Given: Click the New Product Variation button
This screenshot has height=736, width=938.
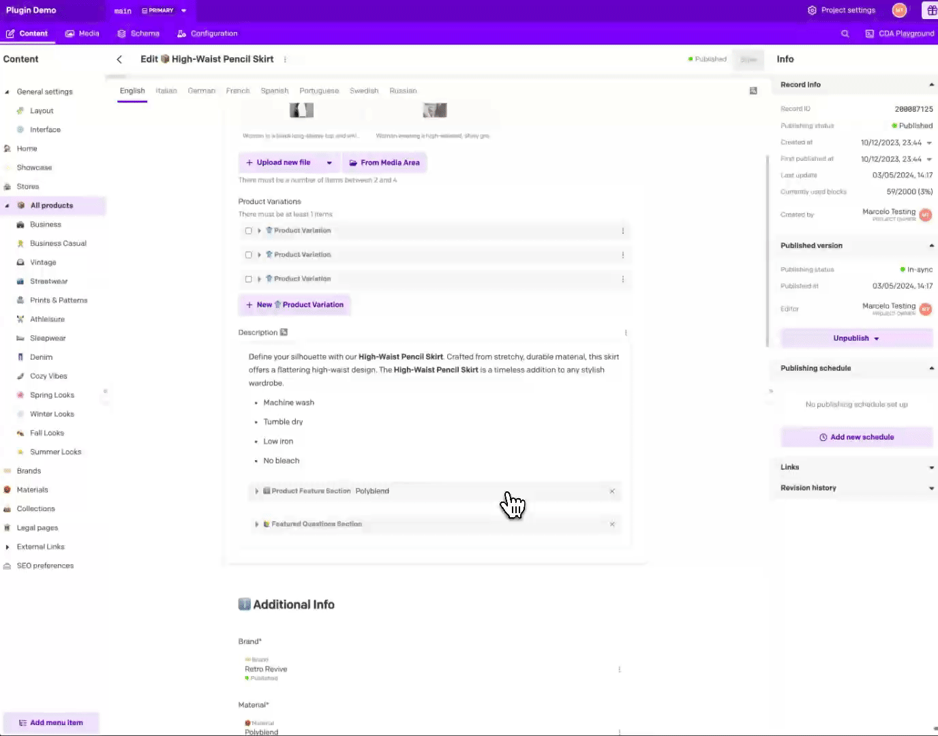Looking at the screenshot, I should pyautogui.click(x=294, y=305).
